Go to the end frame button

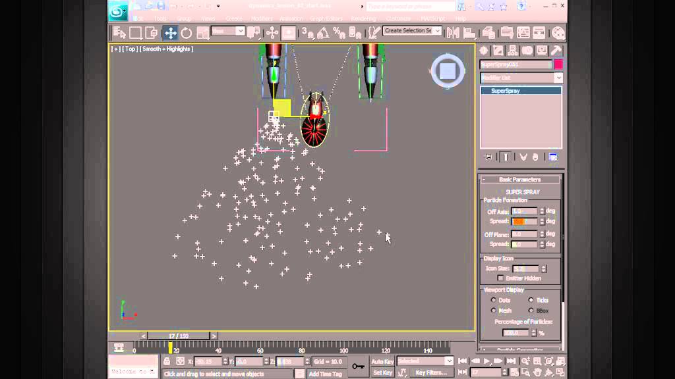pos(511,361)
